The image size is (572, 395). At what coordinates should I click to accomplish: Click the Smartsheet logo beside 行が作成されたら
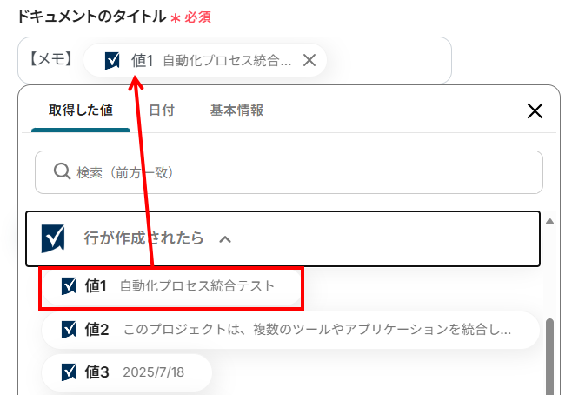point(54,238)
